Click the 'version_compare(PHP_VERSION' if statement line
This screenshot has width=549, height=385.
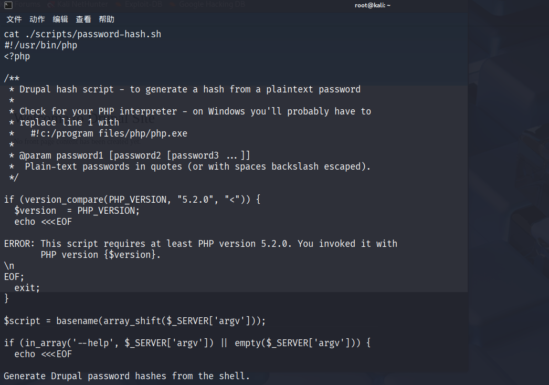(x=132, y=200)
